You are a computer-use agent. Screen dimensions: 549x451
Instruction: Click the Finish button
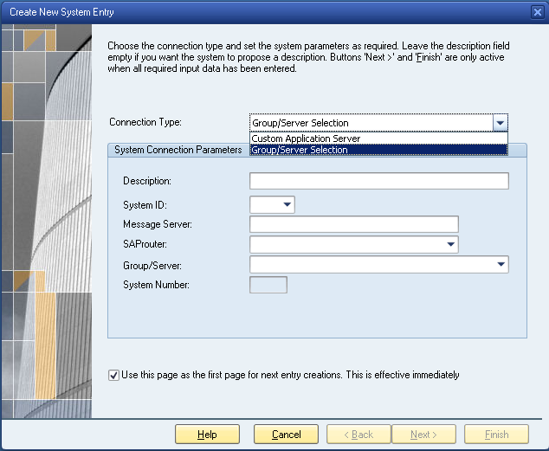(496, 435)
